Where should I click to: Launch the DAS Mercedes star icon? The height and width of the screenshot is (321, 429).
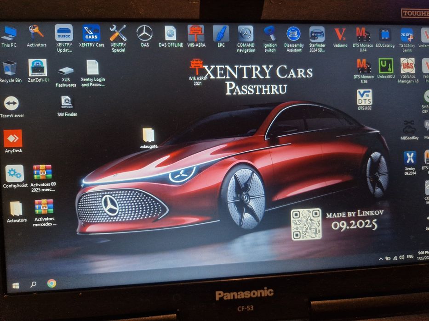[x=144, y=36]
